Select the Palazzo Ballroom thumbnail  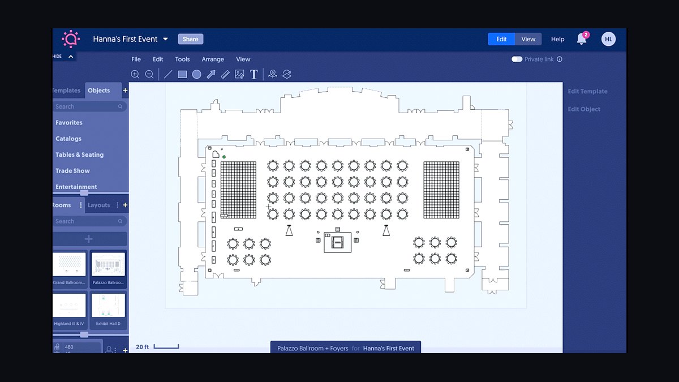coord(108,269)
